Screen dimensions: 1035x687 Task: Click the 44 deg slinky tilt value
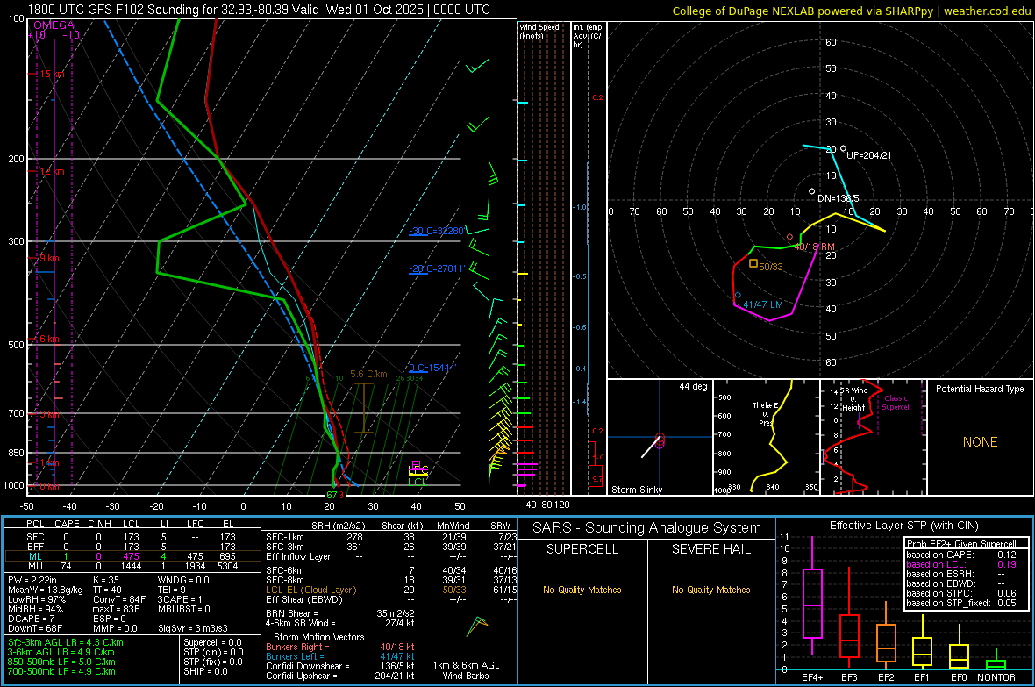pos(693,386)
